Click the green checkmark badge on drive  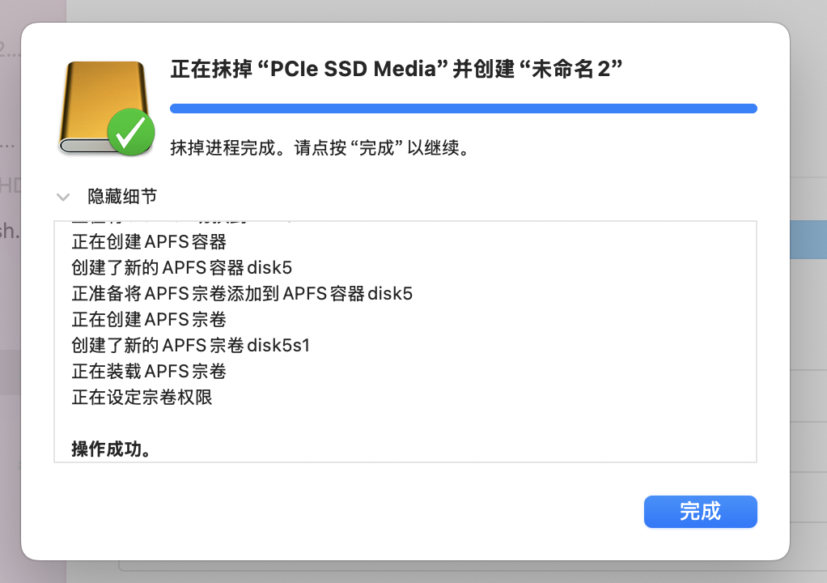[x=131, y=132]
